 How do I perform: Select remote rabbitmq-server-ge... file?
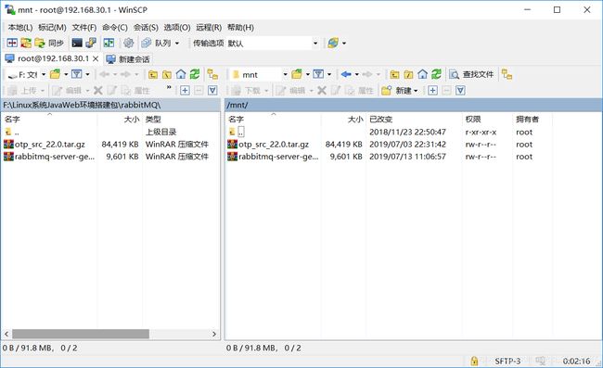click(278, 157)
